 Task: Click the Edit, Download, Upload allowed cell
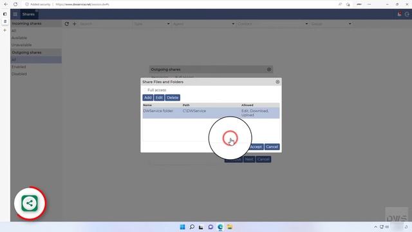pyautogui.click(x=255, y=113)
